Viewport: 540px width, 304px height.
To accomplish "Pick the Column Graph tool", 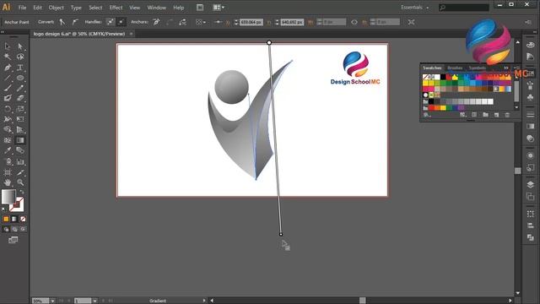I will (20, 161).
